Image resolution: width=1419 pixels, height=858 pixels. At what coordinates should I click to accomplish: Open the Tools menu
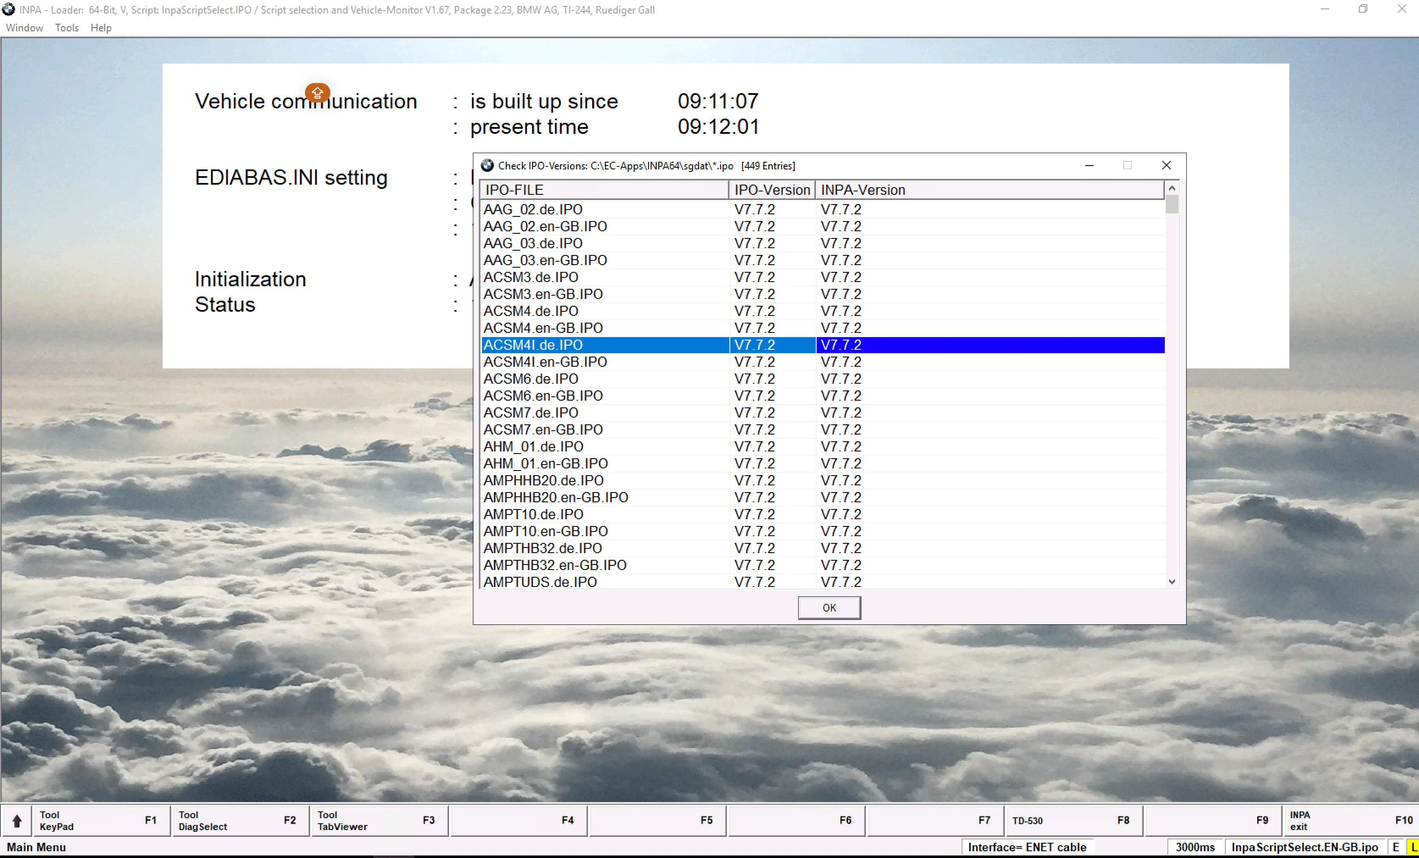67,28
